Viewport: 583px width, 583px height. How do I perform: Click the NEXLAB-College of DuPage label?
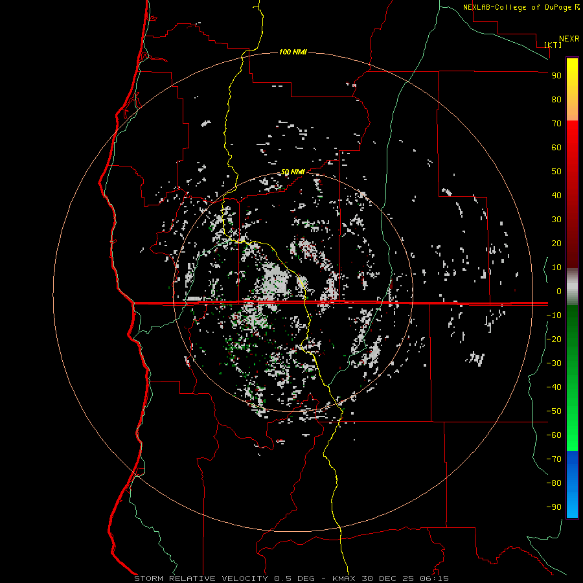[518, 7]
